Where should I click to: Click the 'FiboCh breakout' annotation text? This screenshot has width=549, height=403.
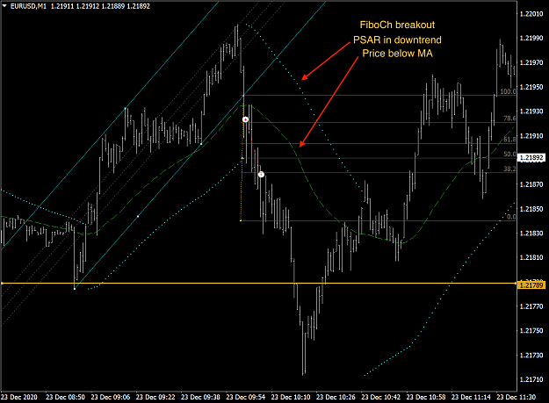point(397,25)
